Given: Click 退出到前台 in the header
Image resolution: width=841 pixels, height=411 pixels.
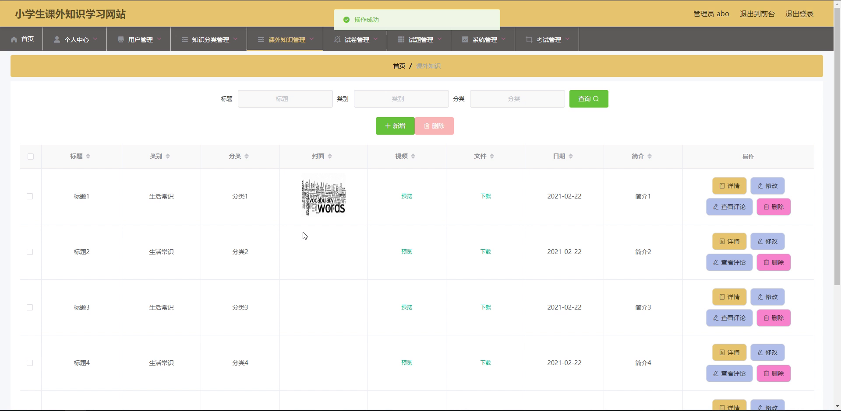Looking at the screenshot, I should coord(757,14).
